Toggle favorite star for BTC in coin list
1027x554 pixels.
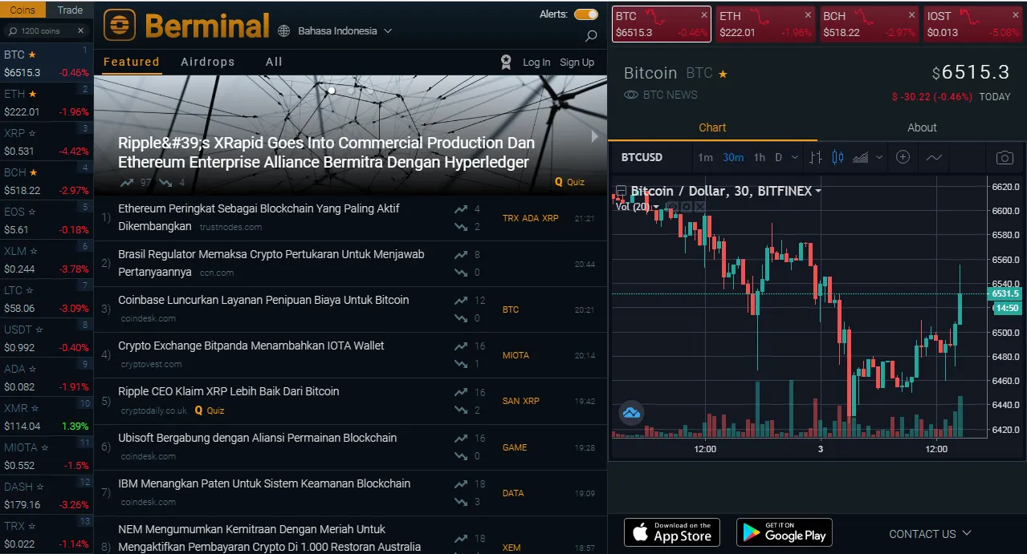point(32,55)
